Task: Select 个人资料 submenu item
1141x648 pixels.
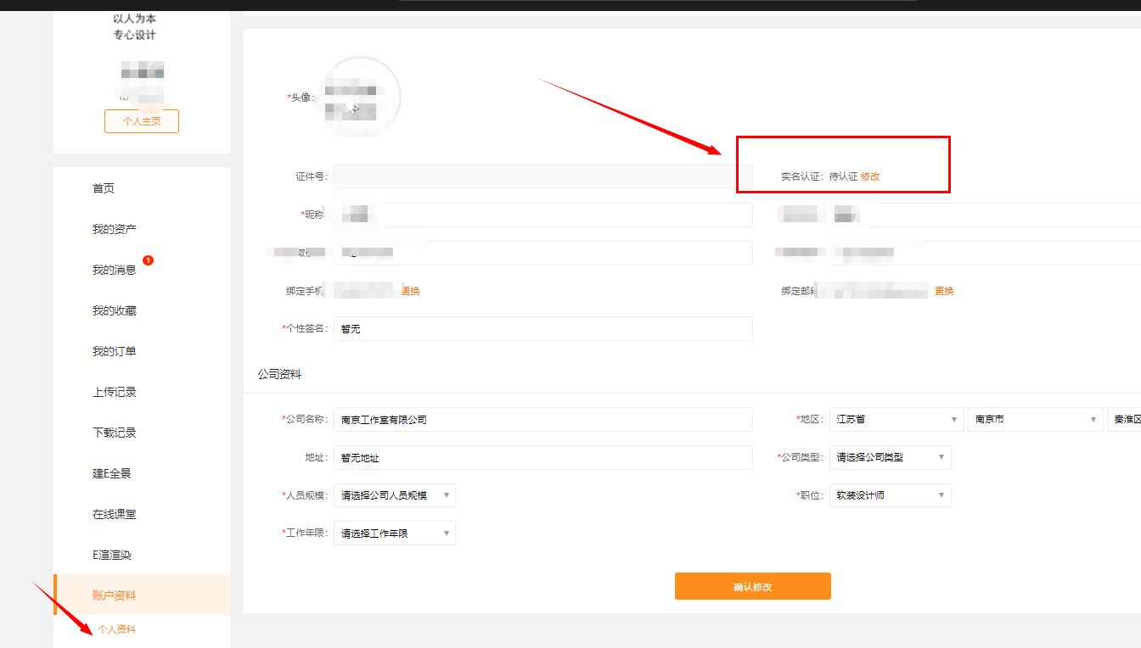Action: [117, 629]
